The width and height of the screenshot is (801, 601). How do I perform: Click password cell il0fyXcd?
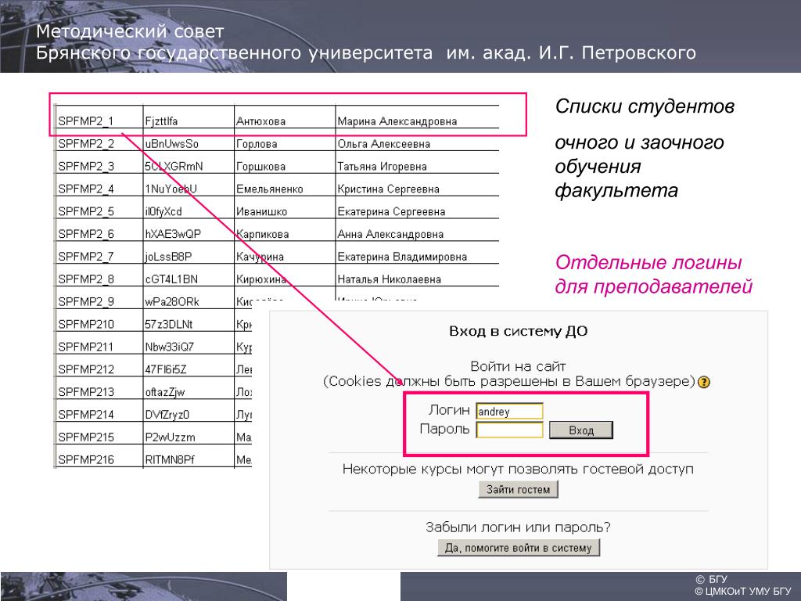pos(188,207)
